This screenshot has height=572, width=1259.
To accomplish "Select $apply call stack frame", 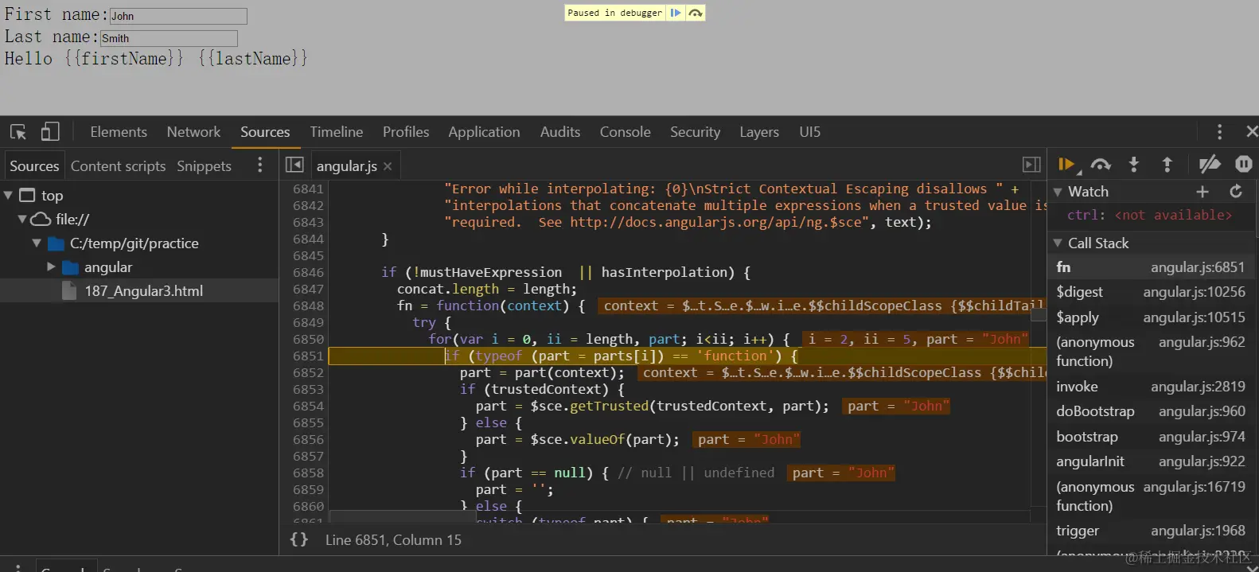I will click(1151, 317).
